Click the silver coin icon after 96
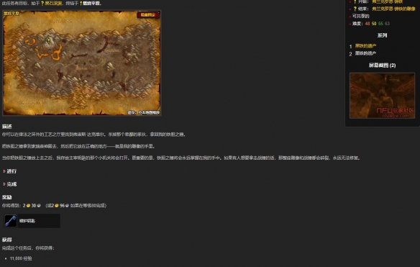 click(x=67, y=206)
